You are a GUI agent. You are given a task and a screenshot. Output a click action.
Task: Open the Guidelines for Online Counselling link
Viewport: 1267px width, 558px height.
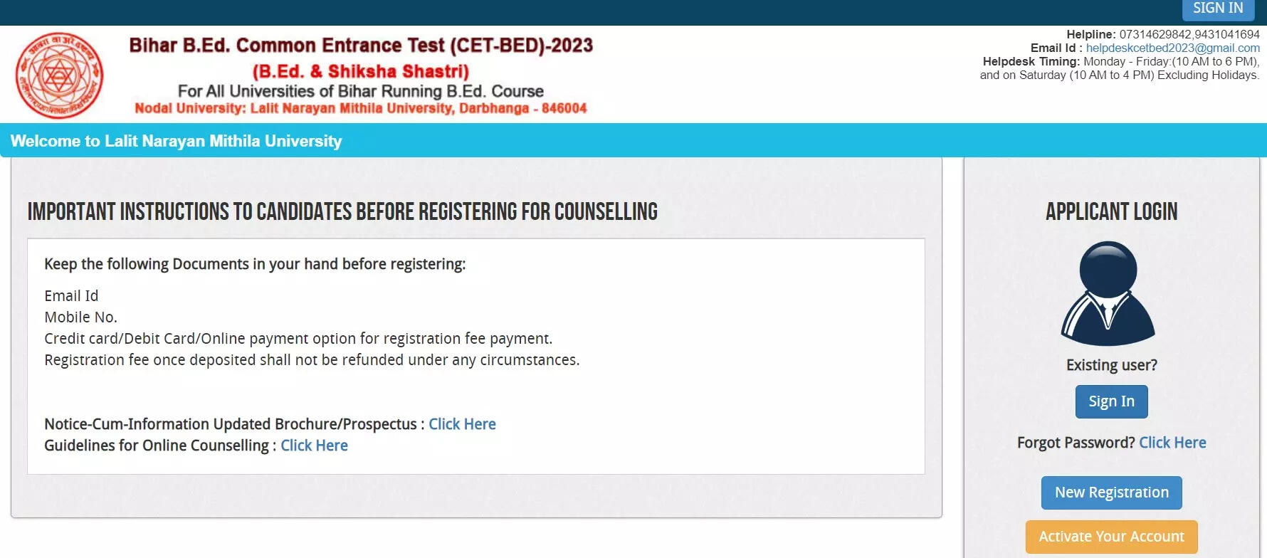click(x=314, y=446)
